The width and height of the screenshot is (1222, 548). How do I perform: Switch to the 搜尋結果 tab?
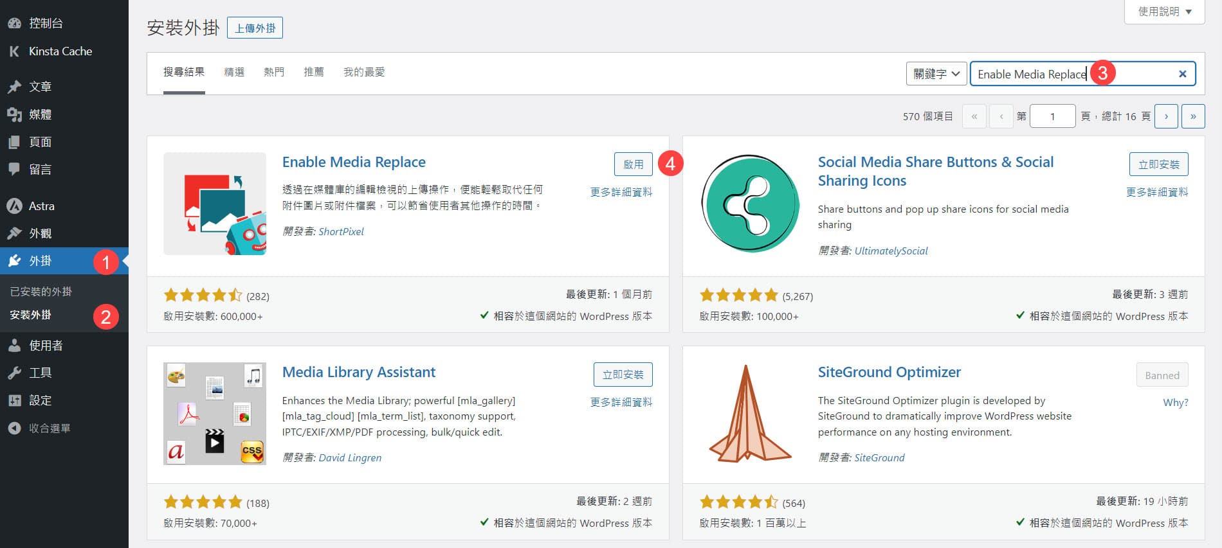[x=184, y=72]
